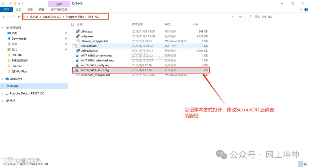Open the Explorer help question icon
Screen dimensions: 309x167
[x=306, y=10]
